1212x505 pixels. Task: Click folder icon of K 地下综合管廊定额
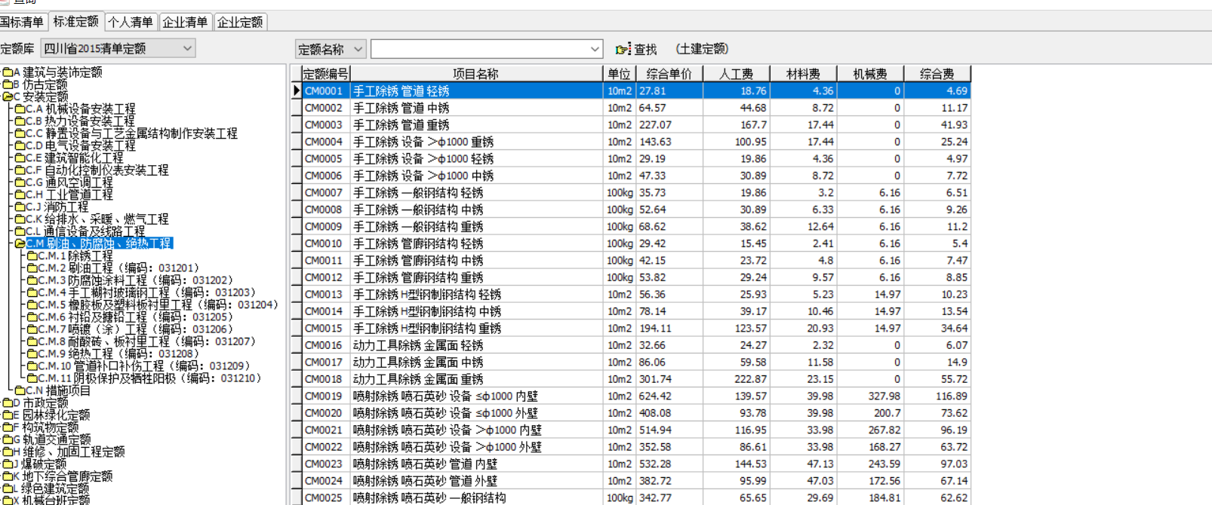tap(7, 476)
